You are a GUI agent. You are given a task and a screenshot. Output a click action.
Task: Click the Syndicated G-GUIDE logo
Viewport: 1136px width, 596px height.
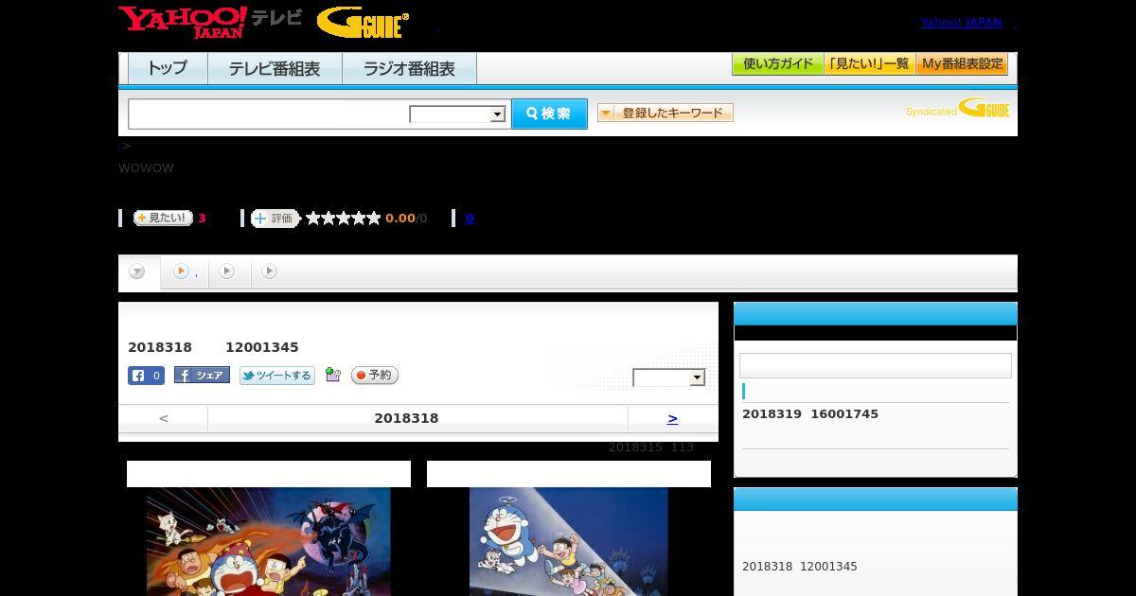pyautogui.click(x=957, y=108)
